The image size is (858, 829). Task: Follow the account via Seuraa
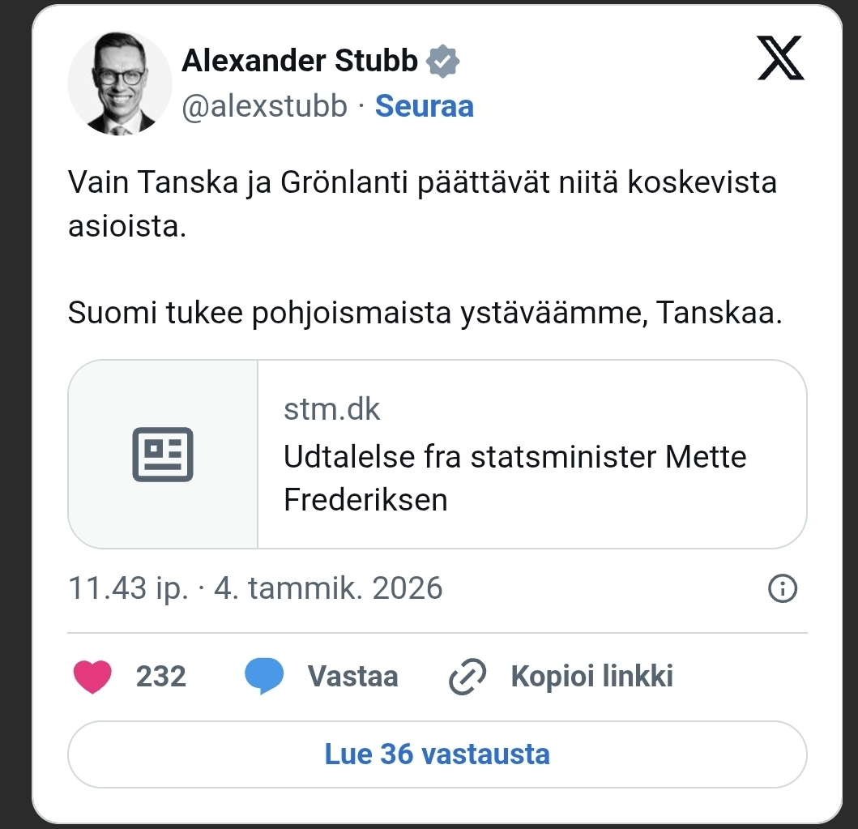tap(424, 106)
